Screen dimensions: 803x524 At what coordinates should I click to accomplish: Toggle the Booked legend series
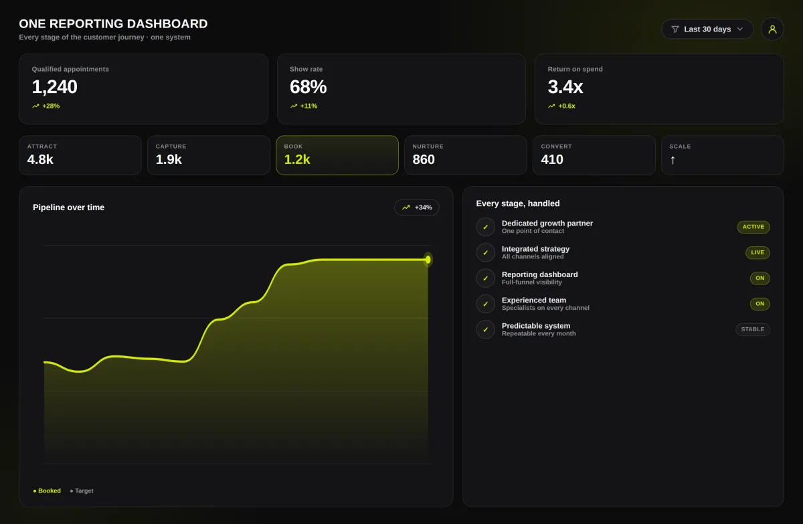[x=47, y=491]
